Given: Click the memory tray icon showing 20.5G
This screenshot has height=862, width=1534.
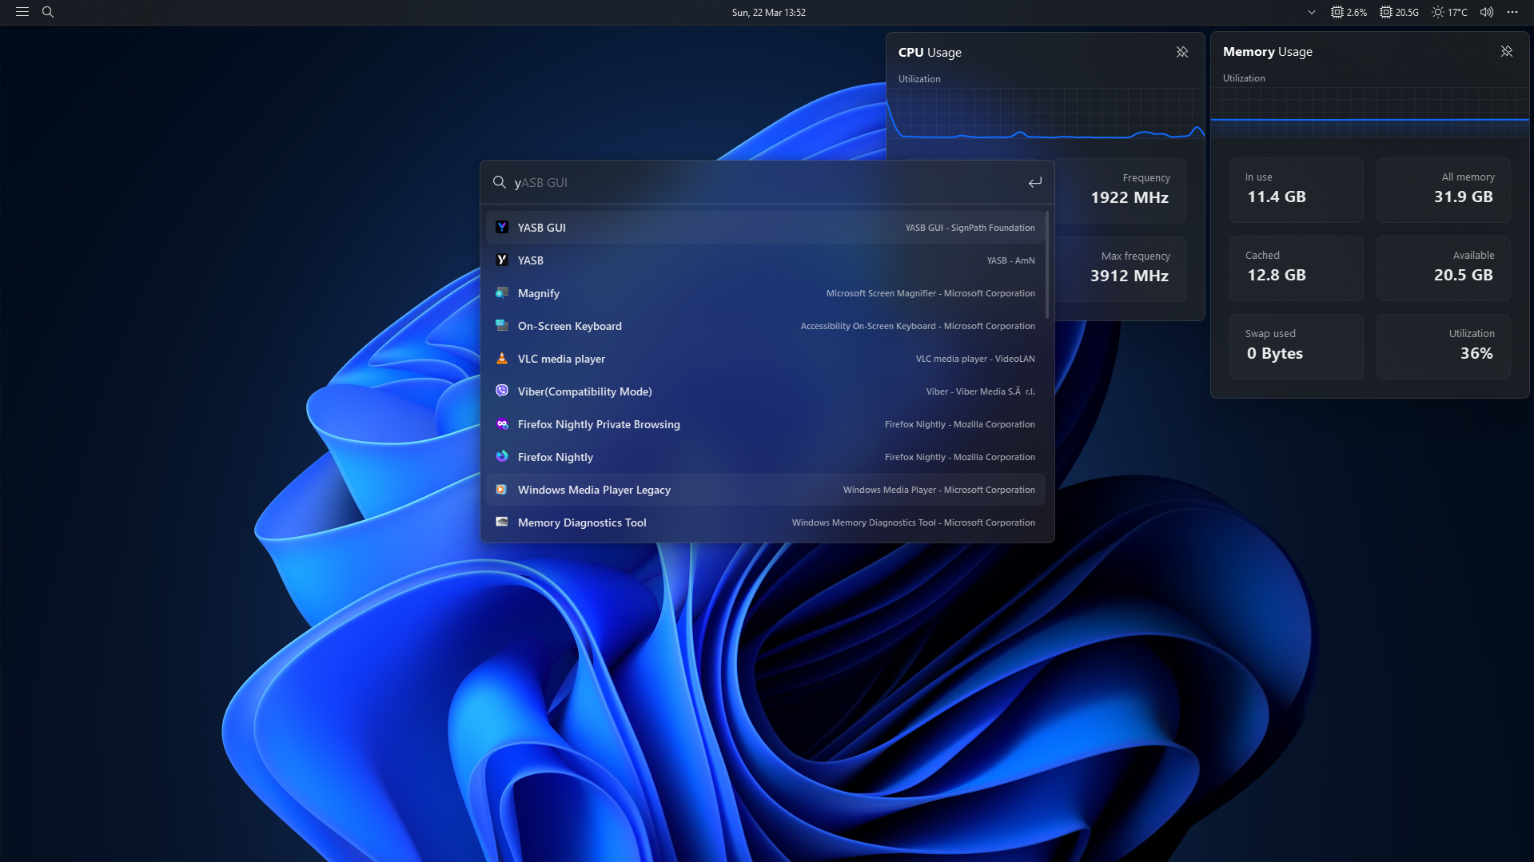Looking at the screenshot, I should point(1398,12).
